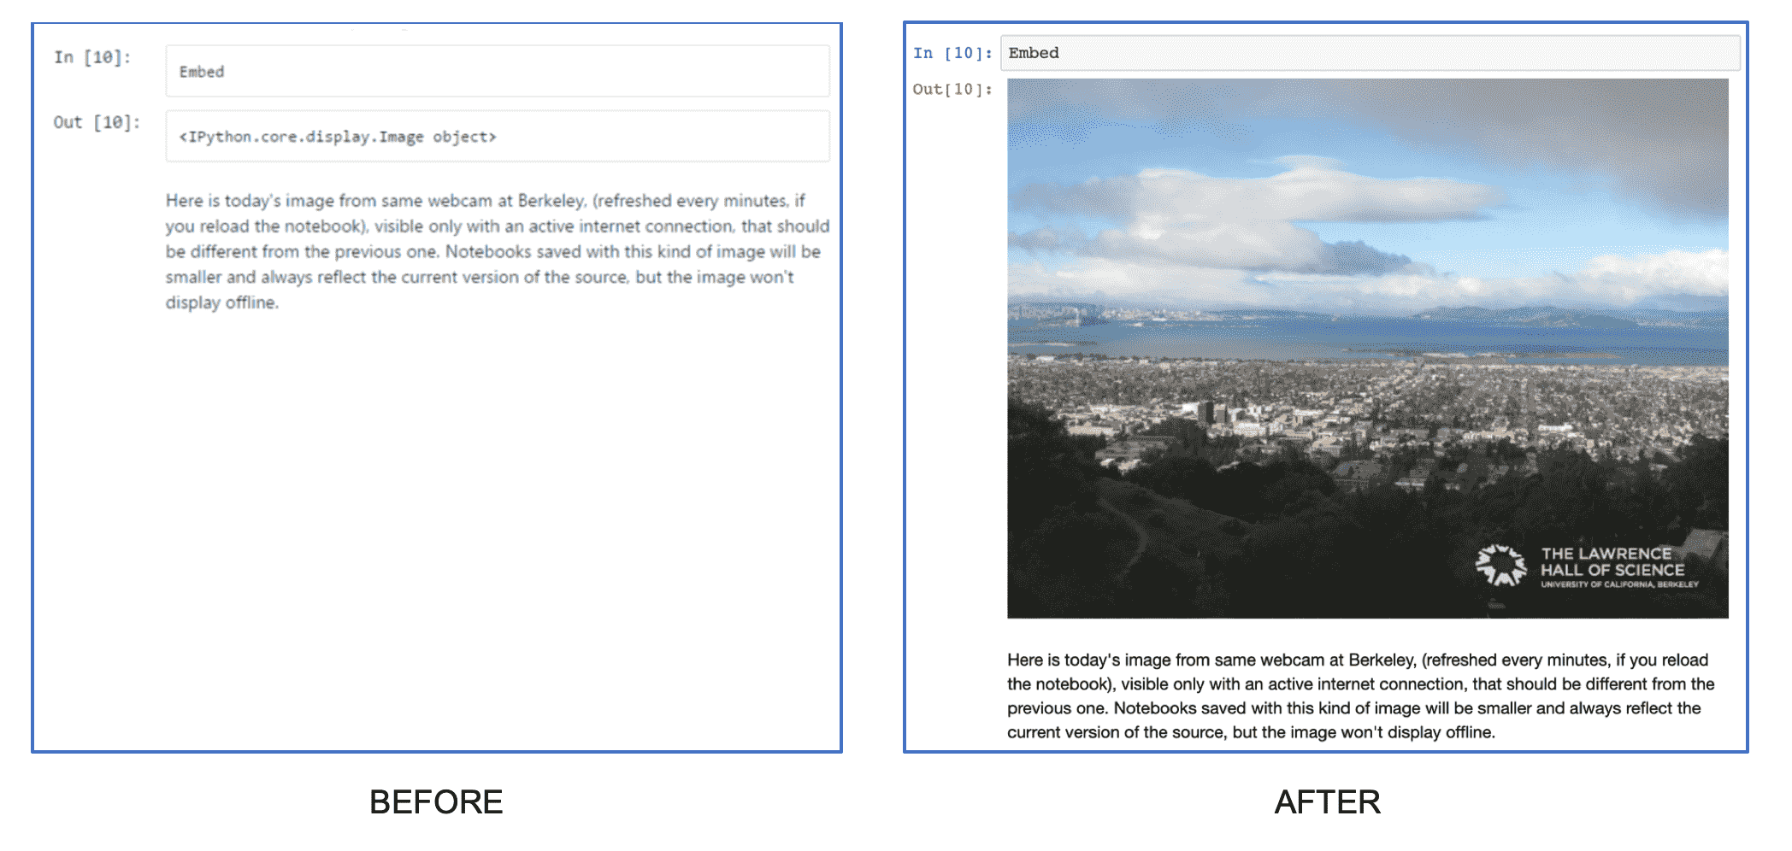The height and width of the screenshot is (851, 1792).
Task: Click the Embed keyword in the AFTER code cell
Action: 1035,52
